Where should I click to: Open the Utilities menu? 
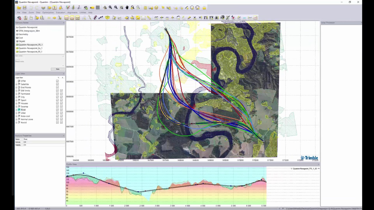pyautogui.click(x=83, y=13)
